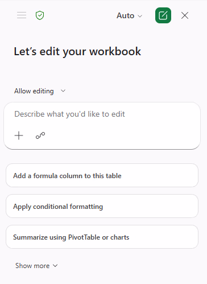The height and width of the screenshot is (284, 207).
Task: Click the chevron next to Auto
Action: pos(140,16)
